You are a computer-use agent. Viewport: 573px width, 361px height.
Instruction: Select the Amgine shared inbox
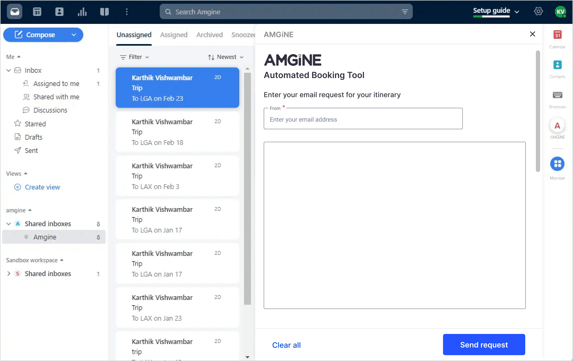(x=45, y=237)
